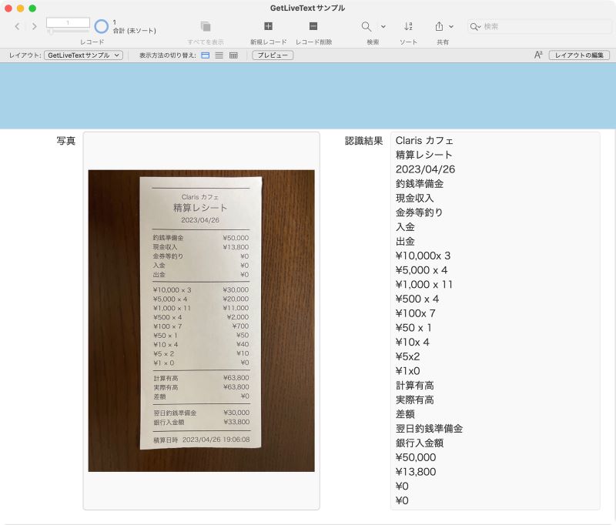The height and width of the screenshot is (525, 616).
Task: Click the 認識結果 text field
Action: tap(495, 321)
